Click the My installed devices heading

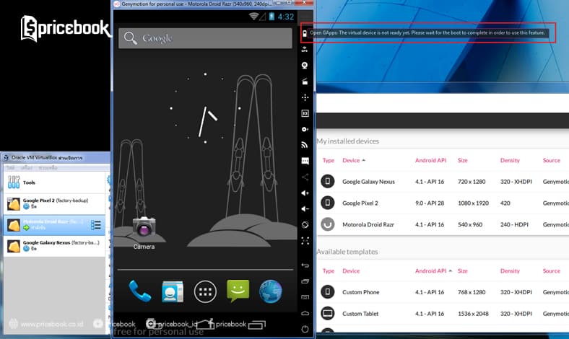coord(347,141)
